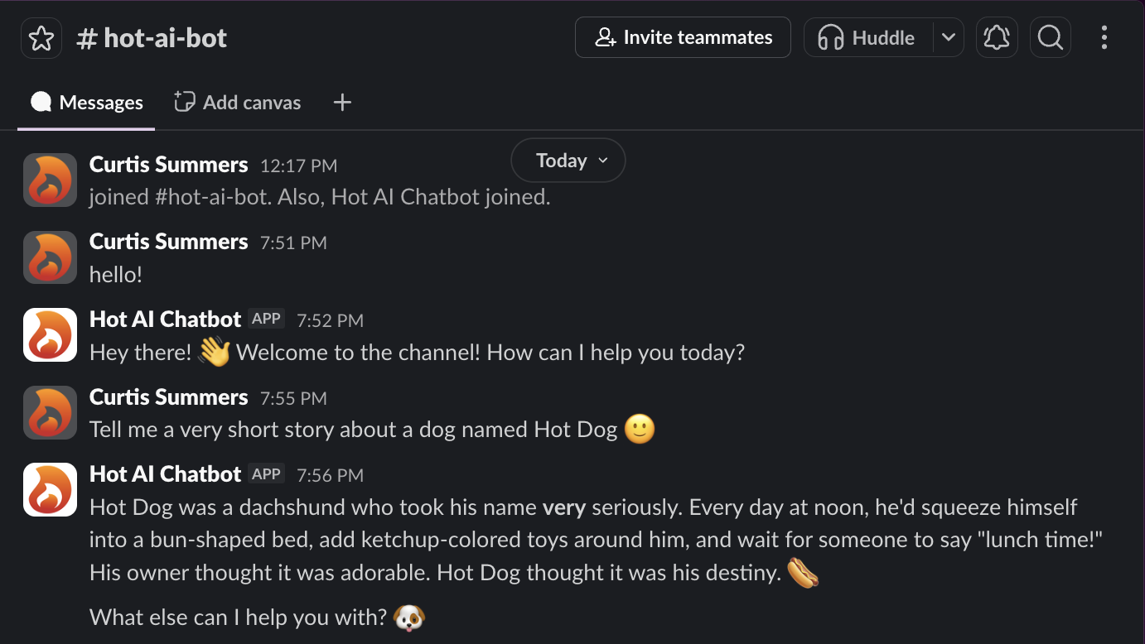This screenshot has height=644, width=1145.
Task: Open the Today date navigation dropdown
Action: coord(568,160)
